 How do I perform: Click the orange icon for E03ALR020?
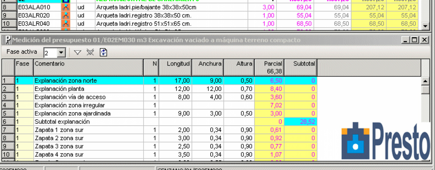(65, 15)
